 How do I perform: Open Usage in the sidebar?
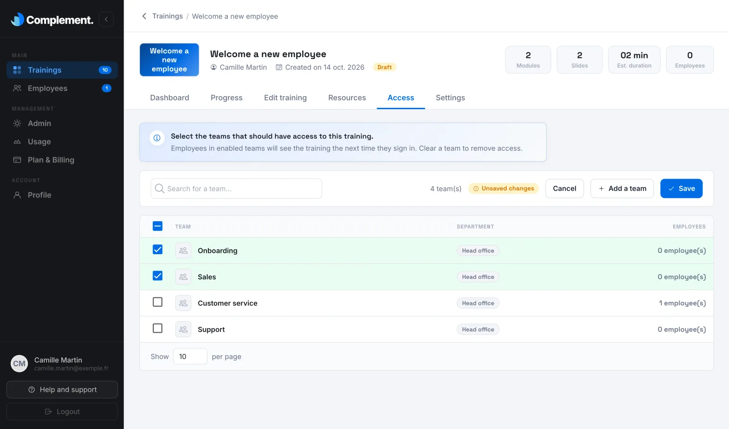pyautogui.click(x=62, y=142)
